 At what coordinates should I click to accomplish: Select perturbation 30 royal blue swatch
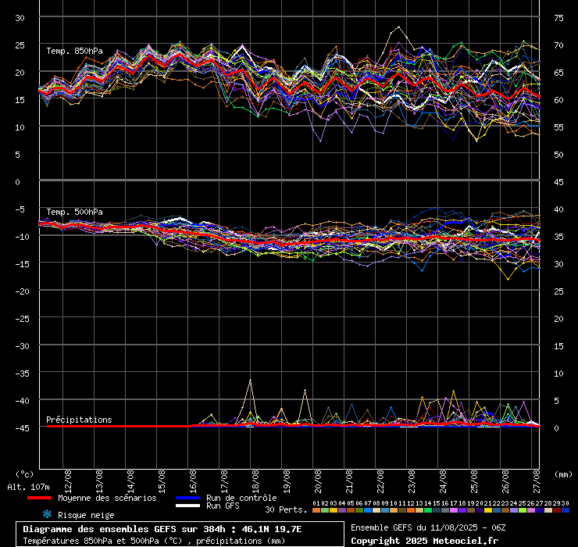pos(565,510)
